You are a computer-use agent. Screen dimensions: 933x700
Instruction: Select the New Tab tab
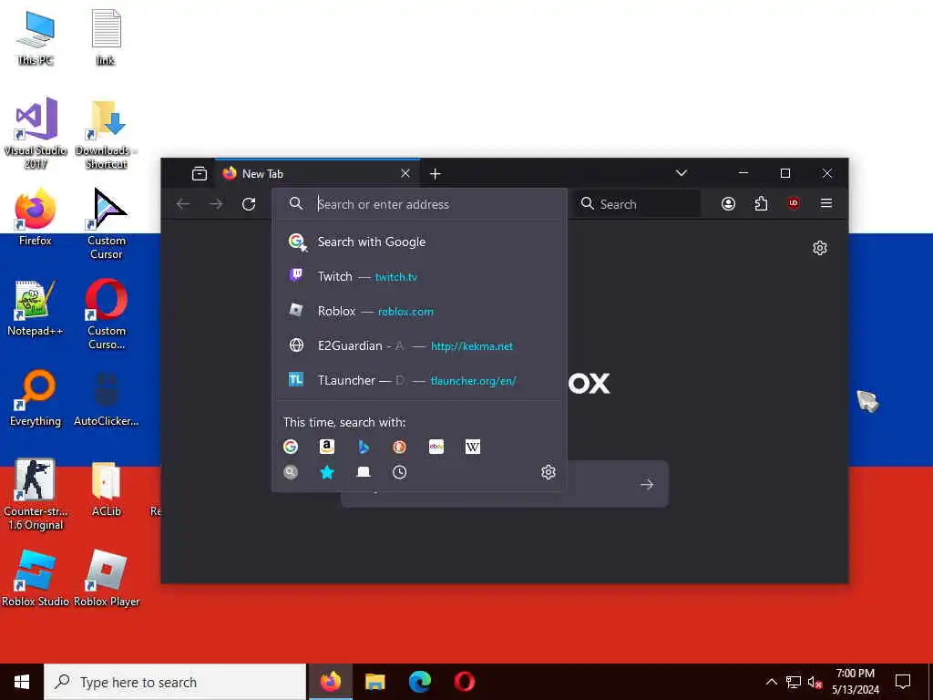[x=317, y=174]
